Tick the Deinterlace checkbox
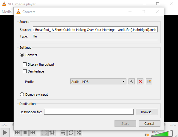This screenshot has width=178, height=137. [24, 71]
